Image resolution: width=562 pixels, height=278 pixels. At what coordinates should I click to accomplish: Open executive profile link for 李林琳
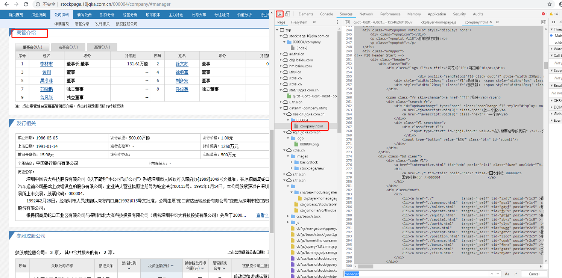[x=46, y=64]
